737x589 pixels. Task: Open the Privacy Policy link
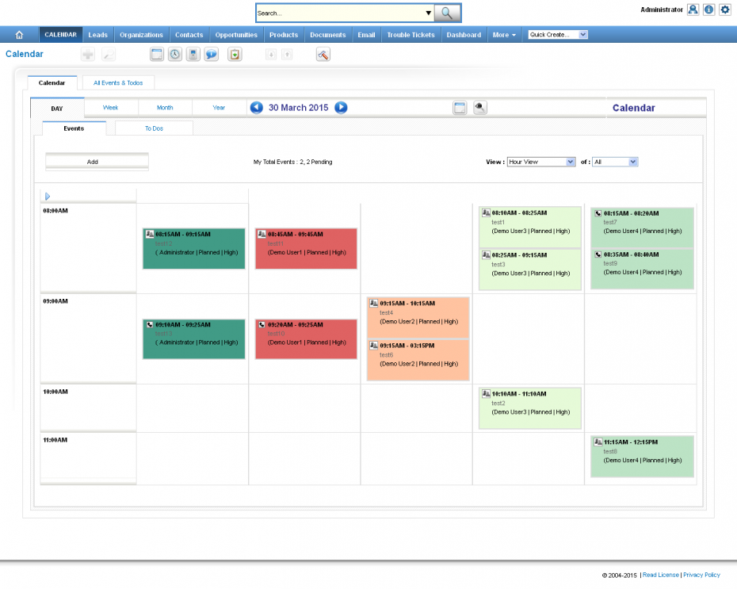tap(701, 575)
